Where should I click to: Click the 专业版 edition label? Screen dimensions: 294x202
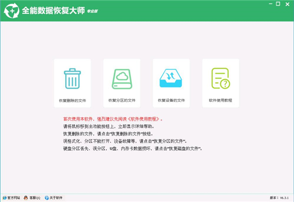click(x=92, y=11)
